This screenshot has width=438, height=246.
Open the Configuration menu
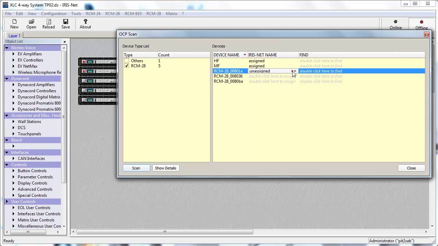click(x=54, y=14)
